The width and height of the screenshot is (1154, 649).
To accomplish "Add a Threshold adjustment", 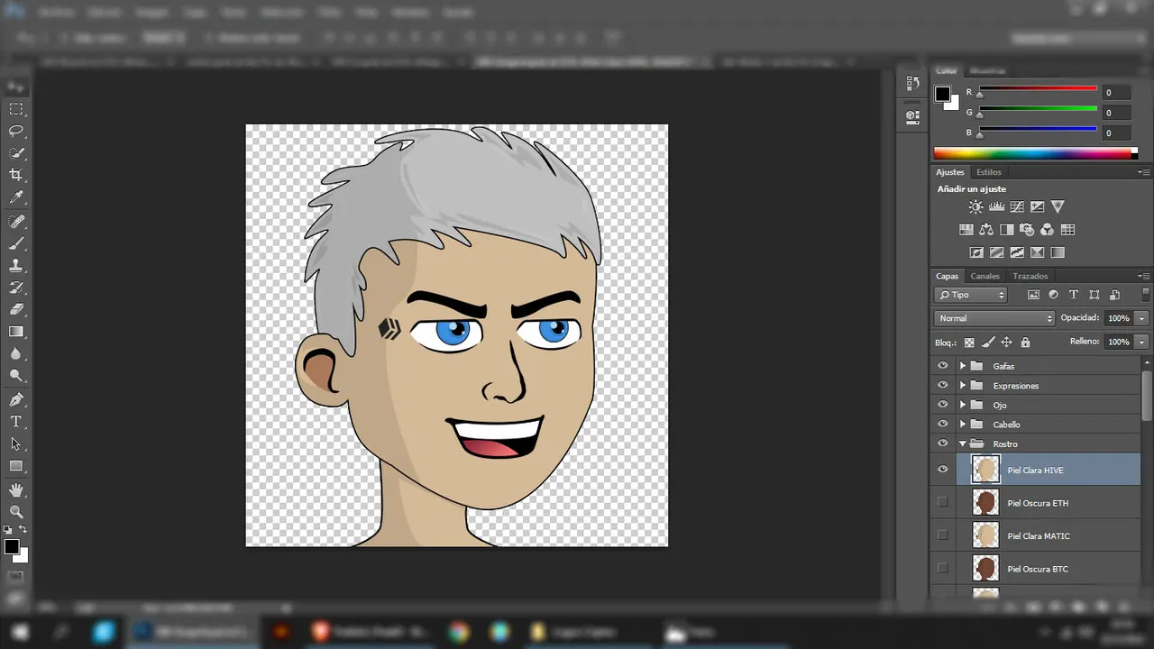I will pos(1017,253).
